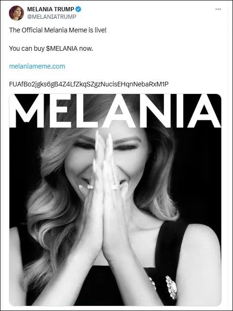Open the attached black-and-white photo
The height and width of the screenshot is (311, 233).
pos(115,200)
